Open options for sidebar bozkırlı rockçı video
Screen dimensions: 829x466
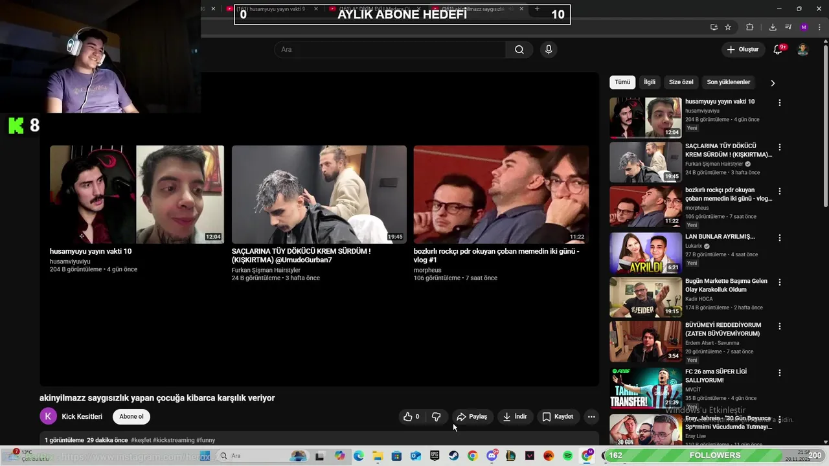[x=779, y=192]
